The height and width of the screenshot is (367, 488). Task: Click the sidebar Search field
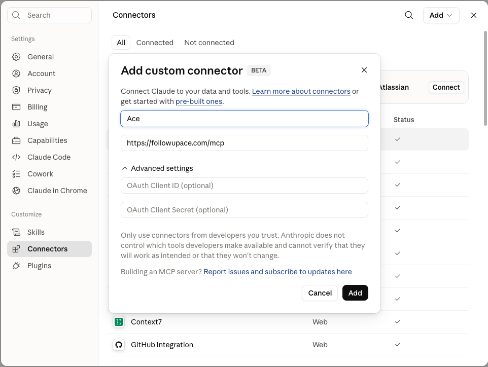(50, 15)
